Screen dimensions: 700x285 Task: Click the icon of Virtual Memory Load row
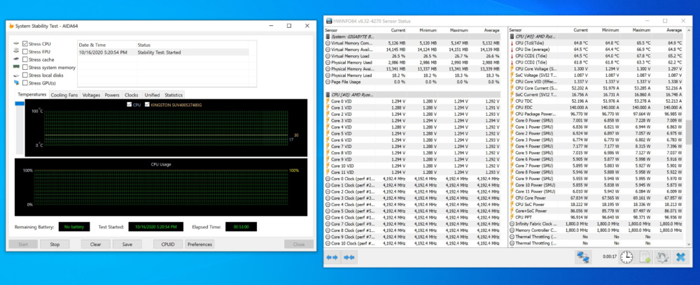click(x=328, y=56)
